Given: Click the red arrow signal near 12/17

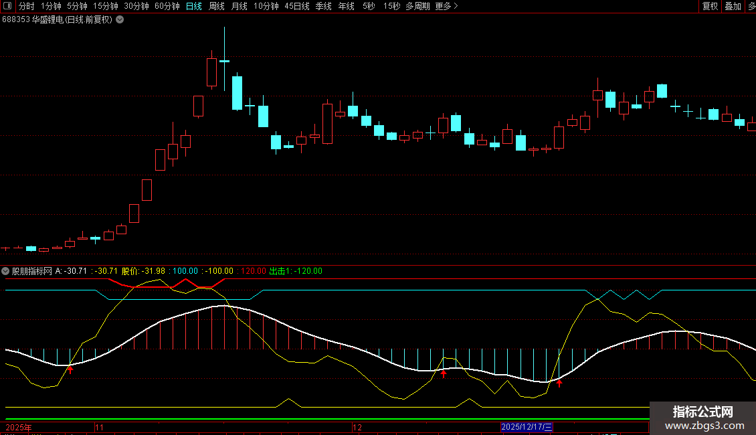Looking at the screenshot, I should pos(559,383).
